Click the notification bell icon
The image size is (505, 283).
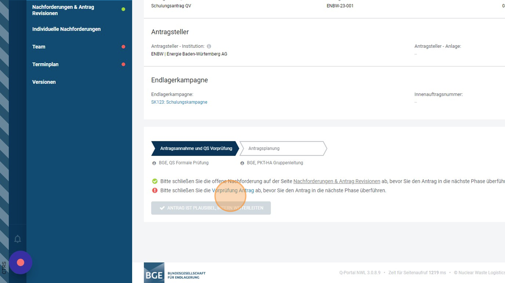[18, 239]
